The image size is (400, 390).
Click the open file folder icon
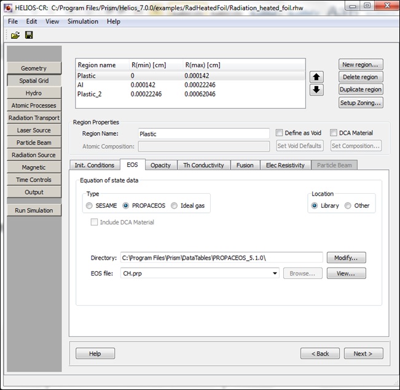pyautogui.click(x=15, y=35)
